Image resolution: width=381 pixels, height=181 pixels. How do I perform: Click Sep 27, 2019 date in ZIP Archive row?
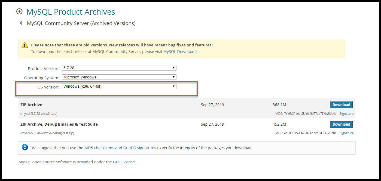[x=212, y=105]
